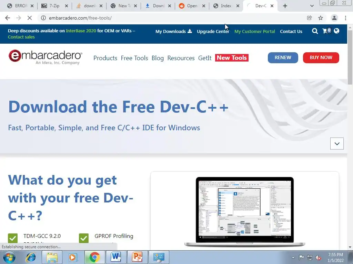
Task: Open Microsoft Word from taskbar
Action: 116,257
